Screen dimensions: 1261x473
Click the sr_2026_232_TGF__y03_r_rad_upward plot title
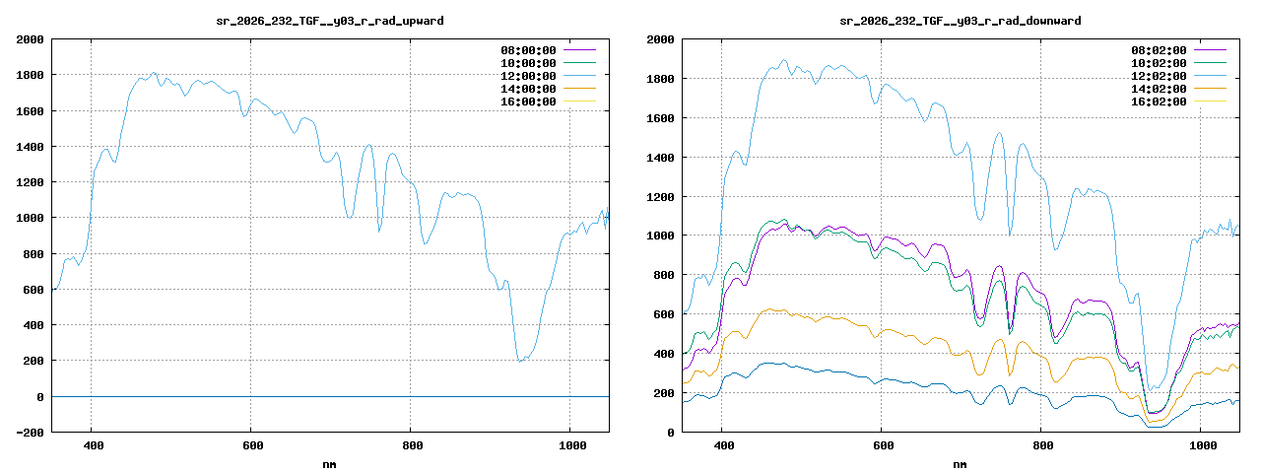click(329, 20)
